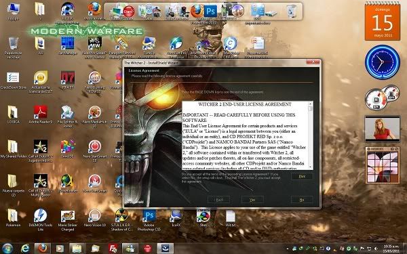Open the Windows Start menu orb
Screen dimensions: 407x254
point(7,249)
